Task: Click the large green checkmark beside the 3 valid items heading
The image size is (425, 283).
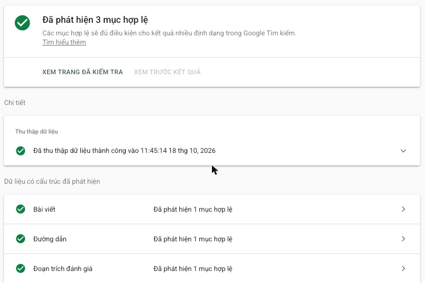Action: (x=22, y=23)
